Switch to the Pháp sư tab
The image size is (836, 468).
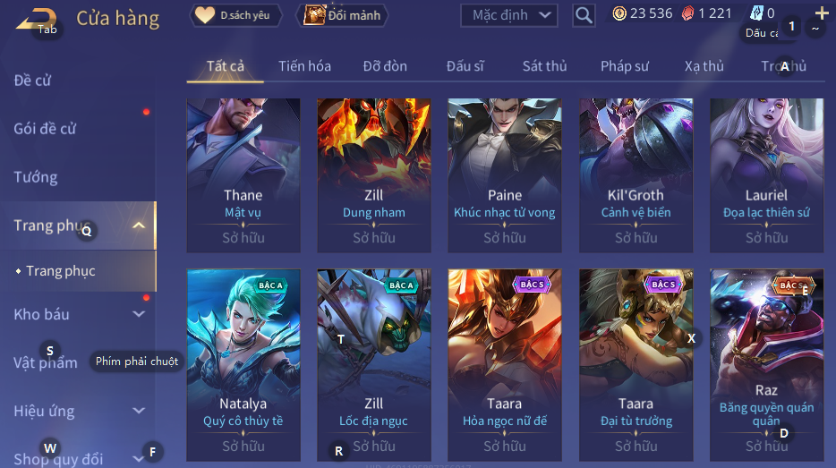pyautogui.click(x=625, y=66)
